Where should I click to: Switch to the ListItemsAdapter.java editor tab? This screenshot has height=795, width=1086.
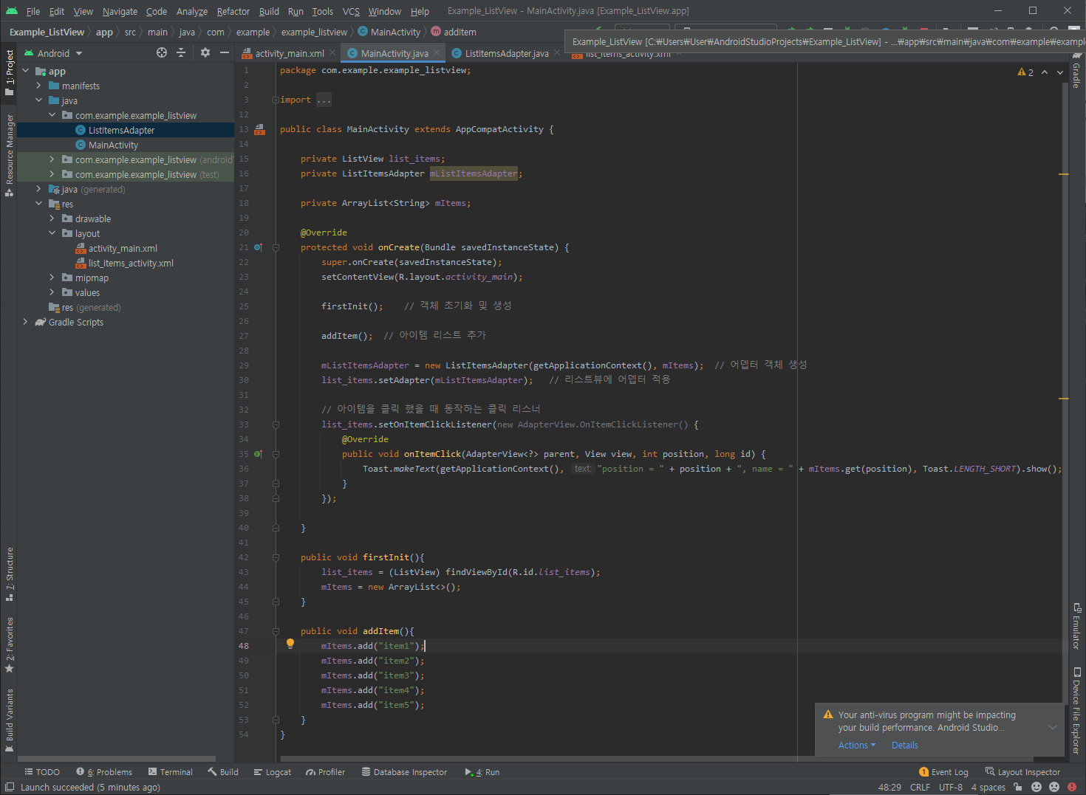(x=507, y=53)
